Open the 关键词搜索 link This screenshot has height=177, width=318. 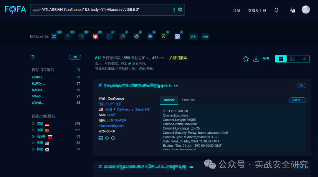click(178, 58)
